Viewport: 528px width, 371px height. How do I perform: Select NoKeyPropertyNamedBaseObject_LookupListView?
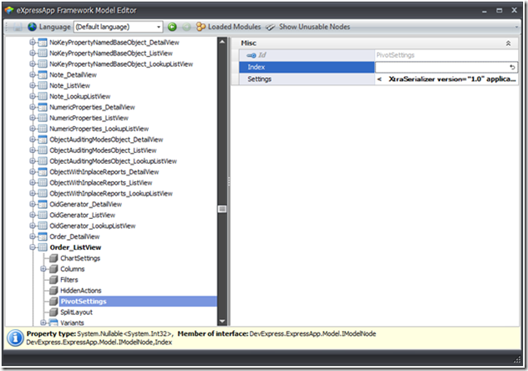click(x=121, y=64)
